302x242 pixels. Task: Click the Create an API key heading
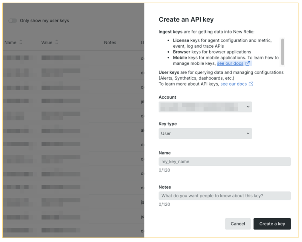186,20
